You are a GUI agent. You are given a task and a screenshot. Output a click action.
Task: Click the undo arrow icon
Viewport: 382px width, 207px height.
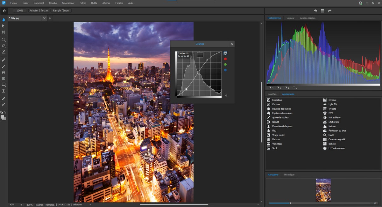[315, 11]
